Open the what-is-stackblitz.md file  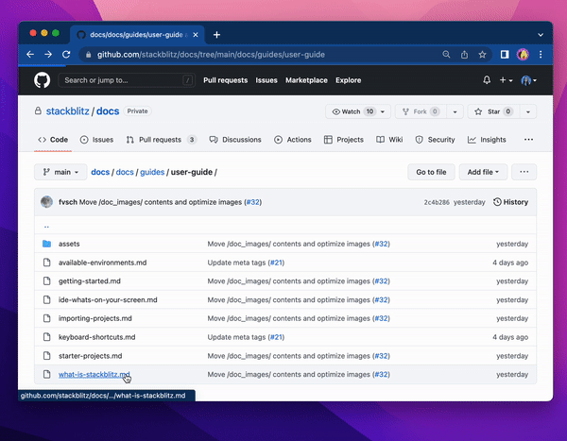pos(94,375)
